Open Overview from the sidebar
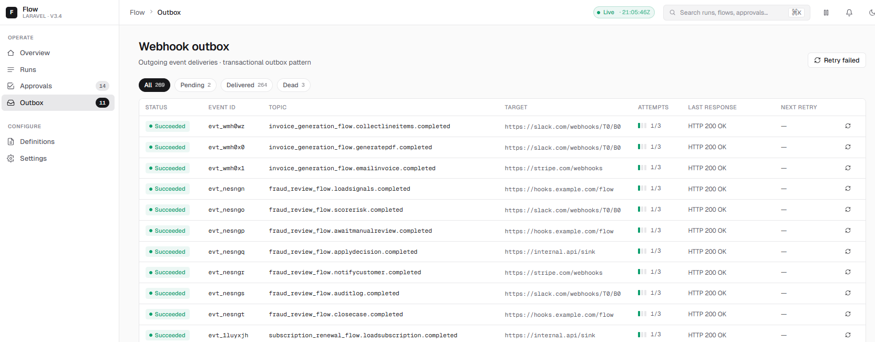 point(58,53)
